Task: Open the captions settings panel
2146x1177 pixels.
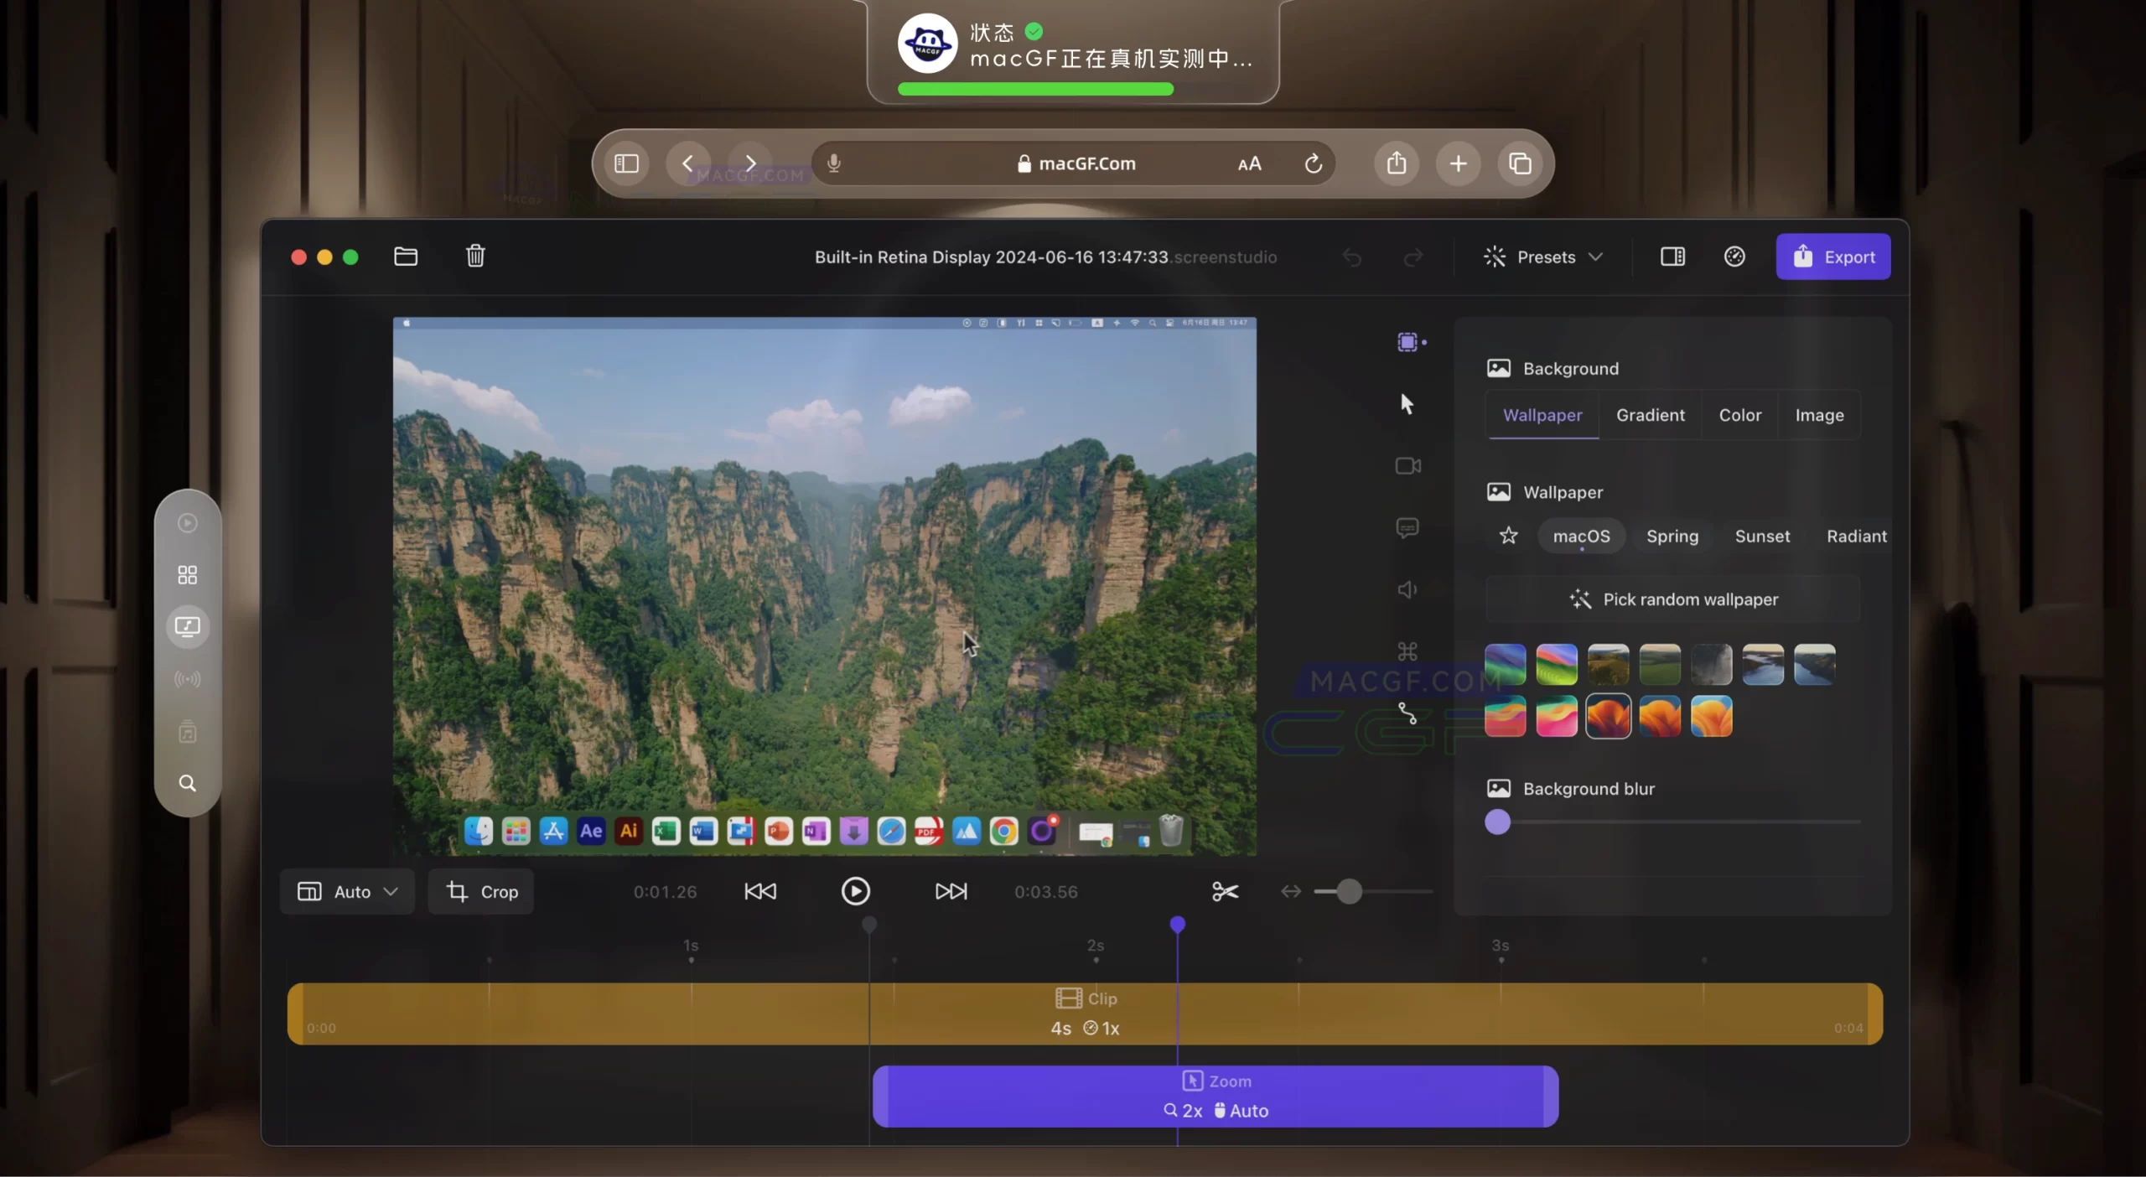Action: [1407, 528]
